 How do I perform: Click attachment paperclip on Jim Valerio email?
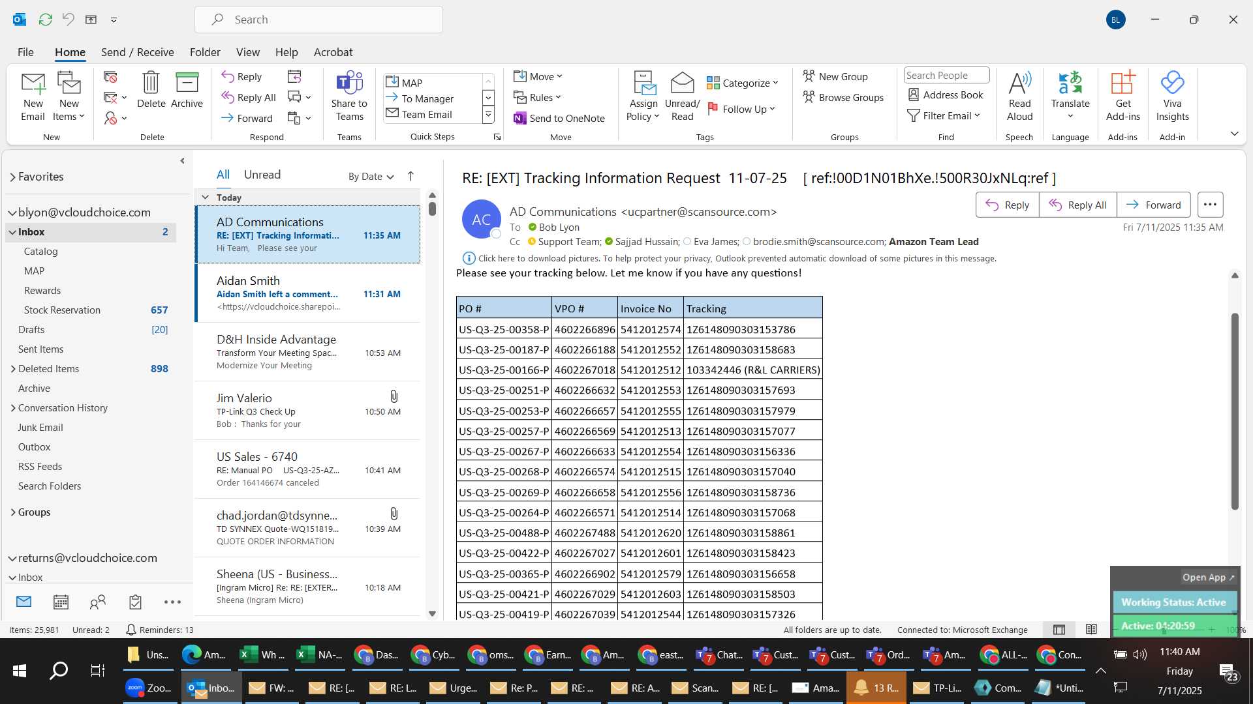[x=394, y=396]
